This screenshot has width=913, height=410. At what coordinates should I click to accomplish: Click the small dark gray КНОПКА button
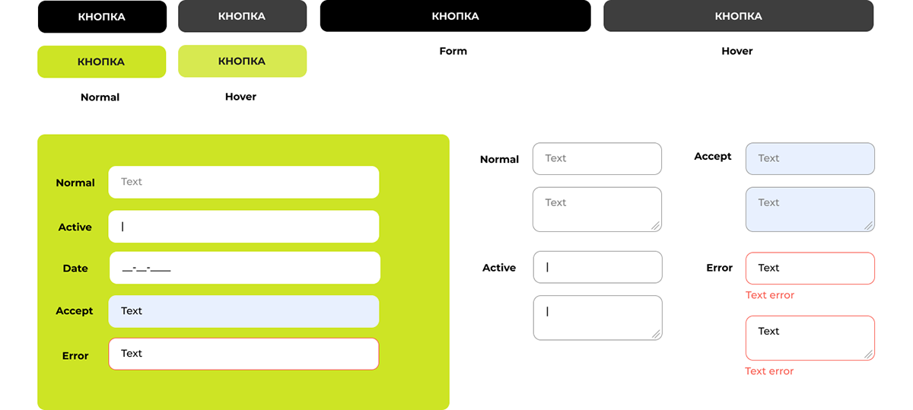[242, 17]
